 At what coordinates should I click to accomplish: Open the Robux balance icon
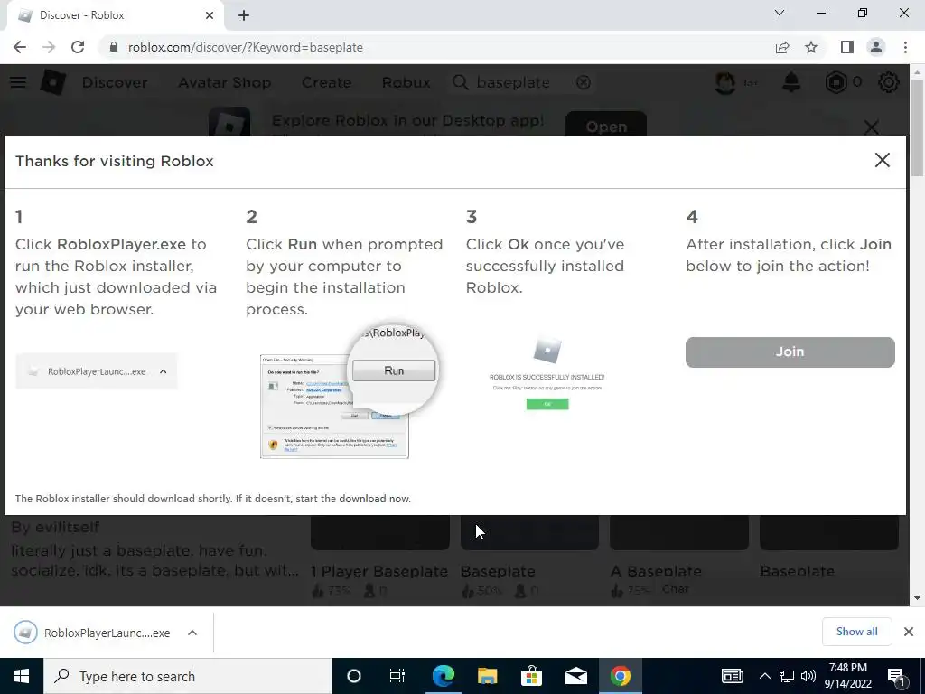[x=836, y=82]
